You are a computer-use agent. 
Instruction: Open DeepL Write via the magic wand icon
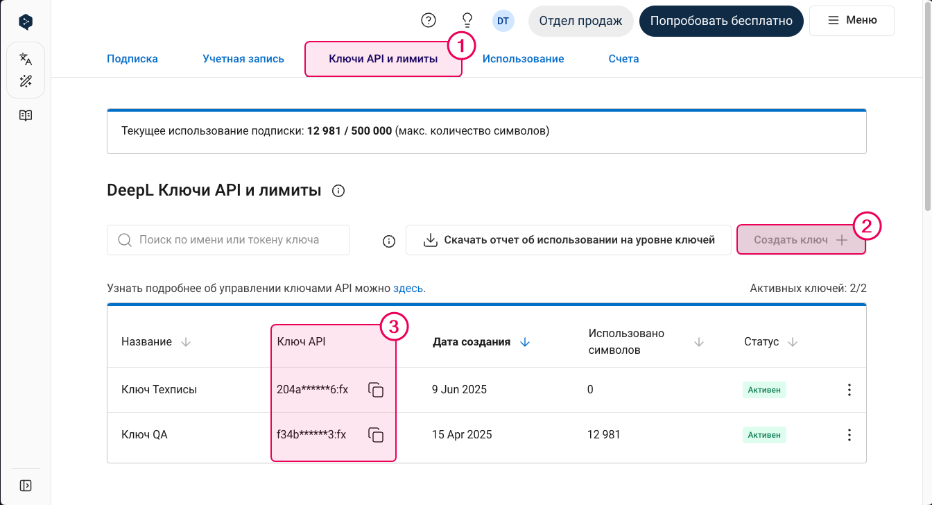[26, 81]
